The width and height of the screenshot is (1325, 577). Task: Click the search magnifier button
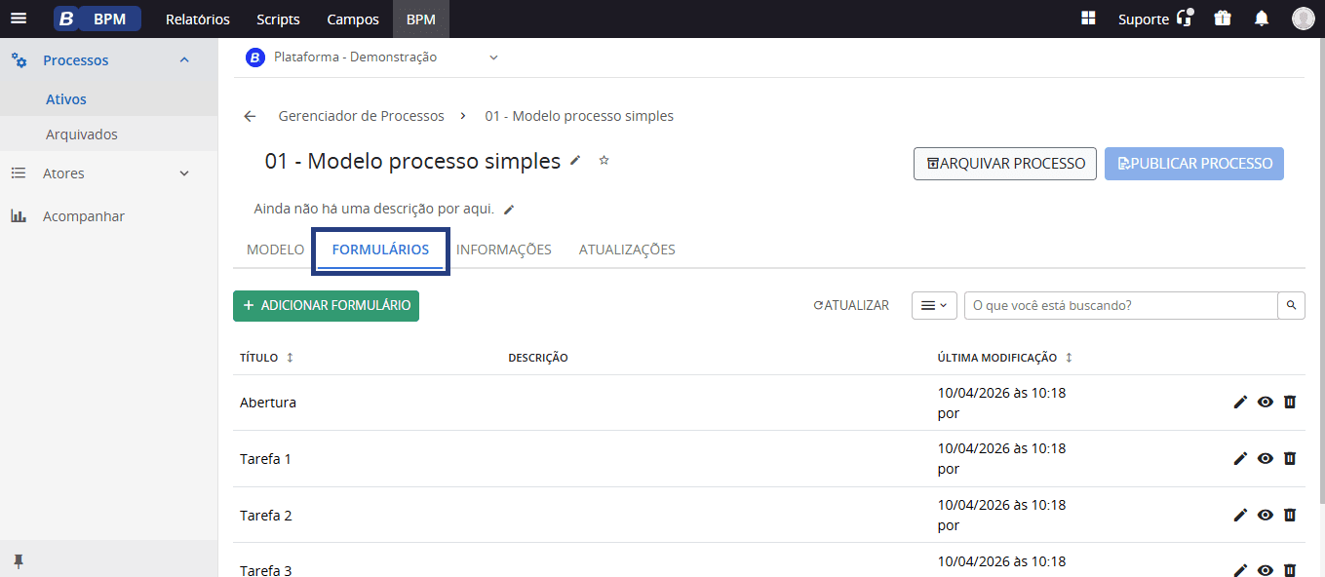[x=1291, y=305]
